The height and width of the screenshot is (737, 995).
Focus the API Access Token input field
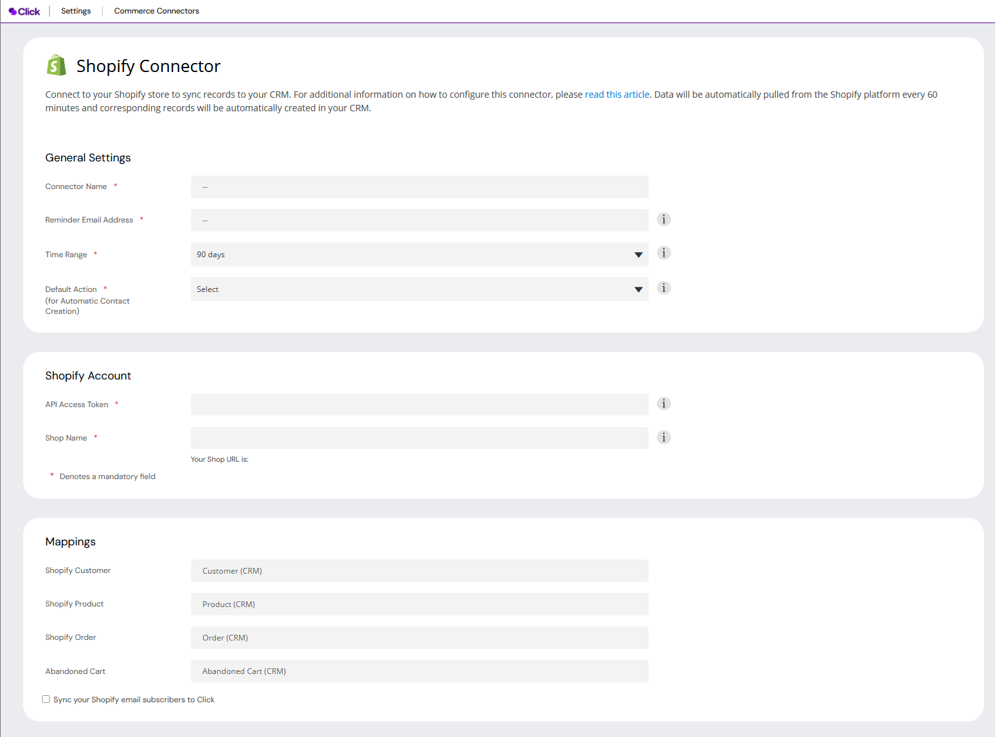[x=420, y=405]
